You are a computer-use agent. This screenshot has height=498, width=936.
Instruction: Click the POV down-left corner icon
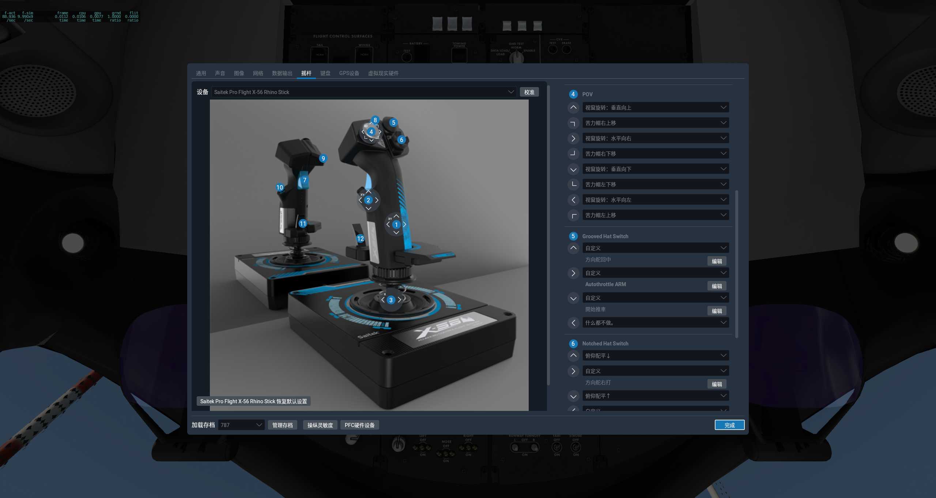pyautogui.click(x=573, y=184)
